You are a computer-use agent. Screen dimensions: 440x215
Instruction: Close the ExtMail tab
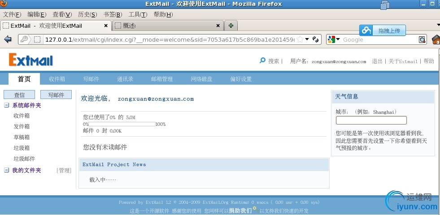coord(106,26)
